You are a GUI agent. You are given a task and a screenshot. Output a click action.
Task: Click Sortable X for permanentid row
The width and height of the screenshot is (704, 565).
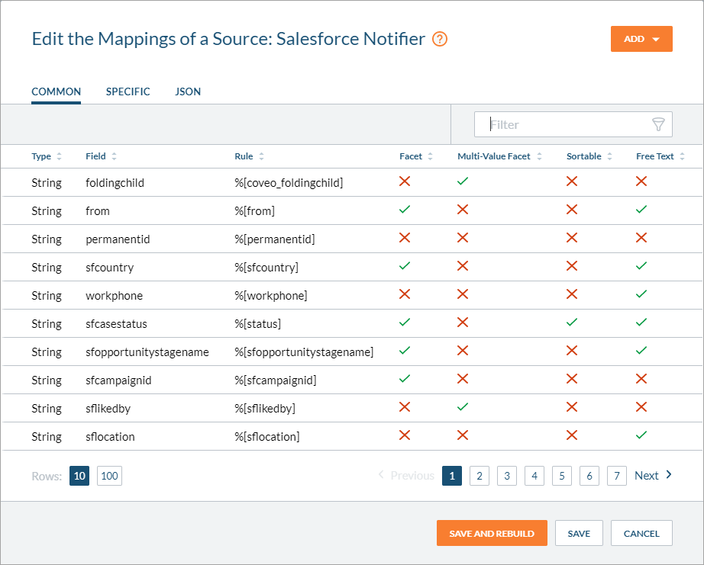click(x=572, y=238)
